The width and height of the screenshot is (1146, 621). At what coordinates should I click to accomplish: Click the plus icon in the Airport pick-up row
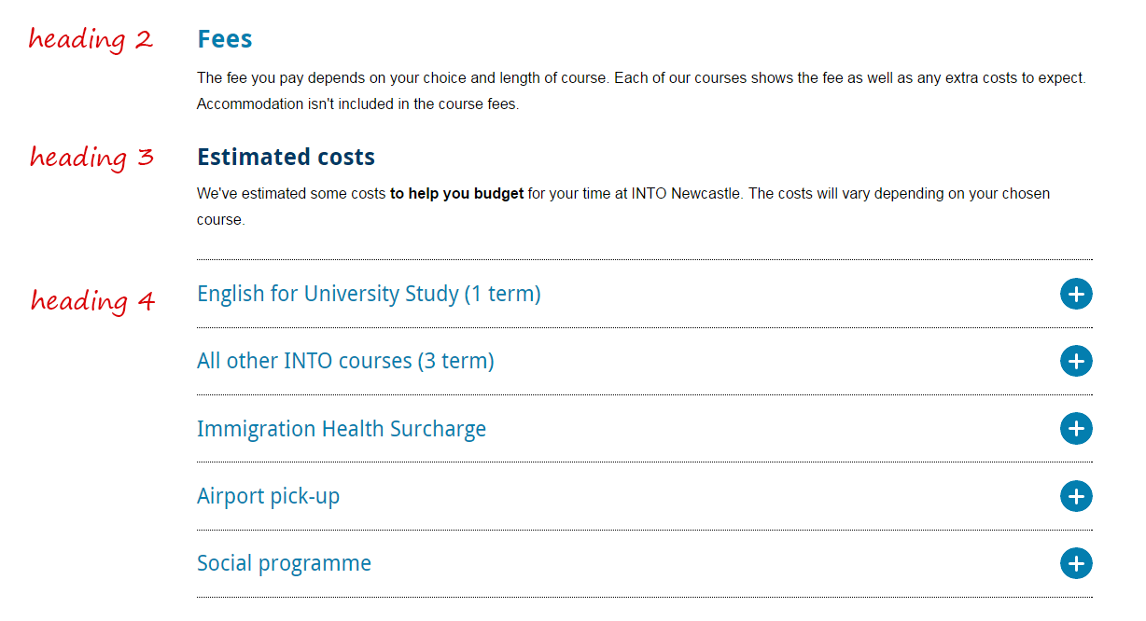point(1076,496)
